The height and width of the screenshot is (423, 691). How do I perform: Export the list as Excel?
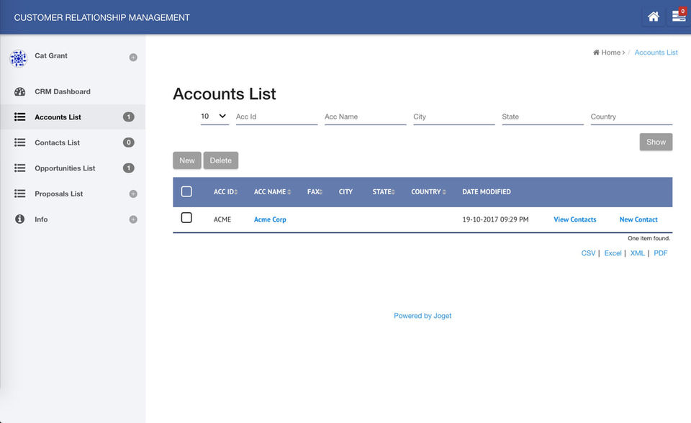point(613,253)
